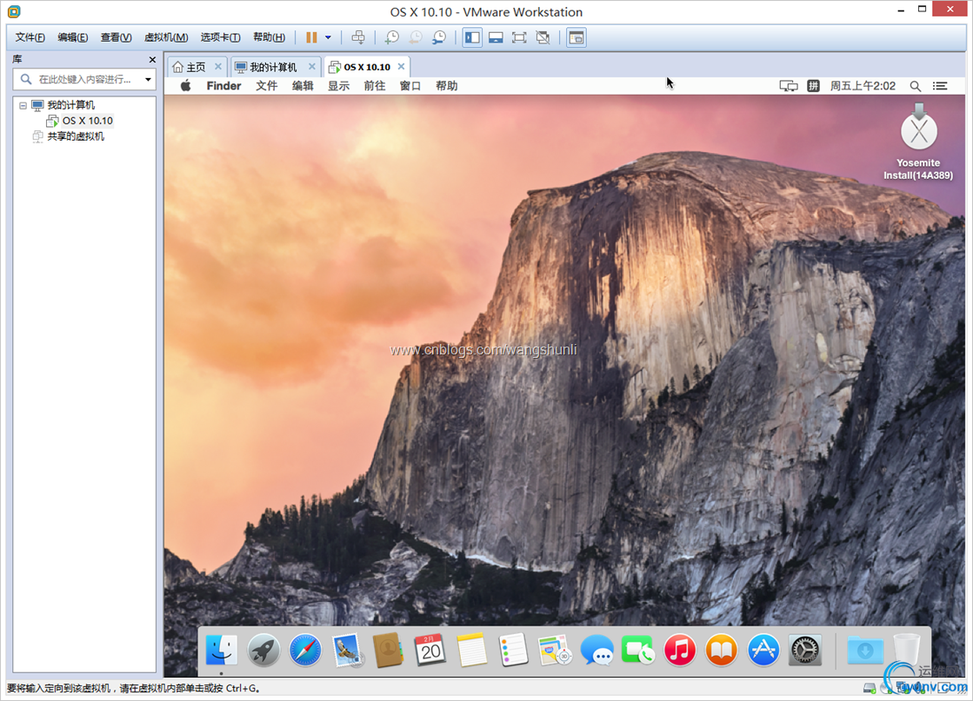973x701 pixels.
Task: Open the 显示 menu
Action: tap(338, 86)
